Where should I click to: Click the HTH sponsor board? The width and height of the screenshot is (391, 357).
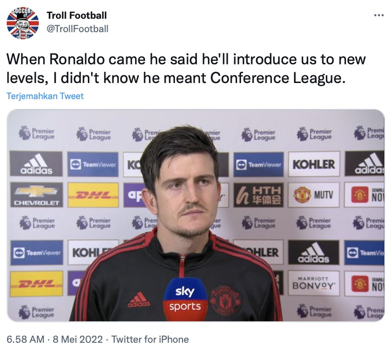[x=259, y=195]
